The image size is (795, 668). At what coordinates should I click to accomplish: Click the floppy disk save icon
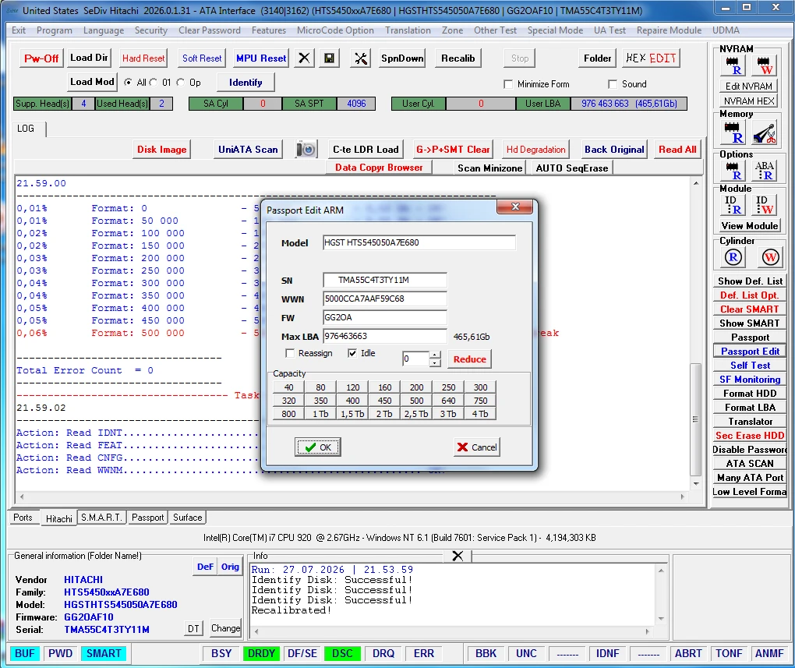point(330,58)
